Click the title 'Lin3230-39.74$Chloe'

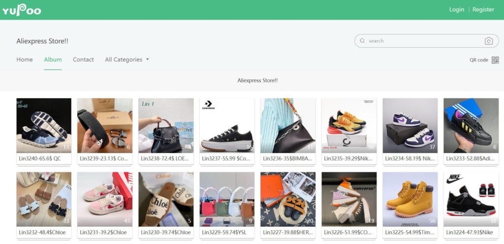point(166,232)
